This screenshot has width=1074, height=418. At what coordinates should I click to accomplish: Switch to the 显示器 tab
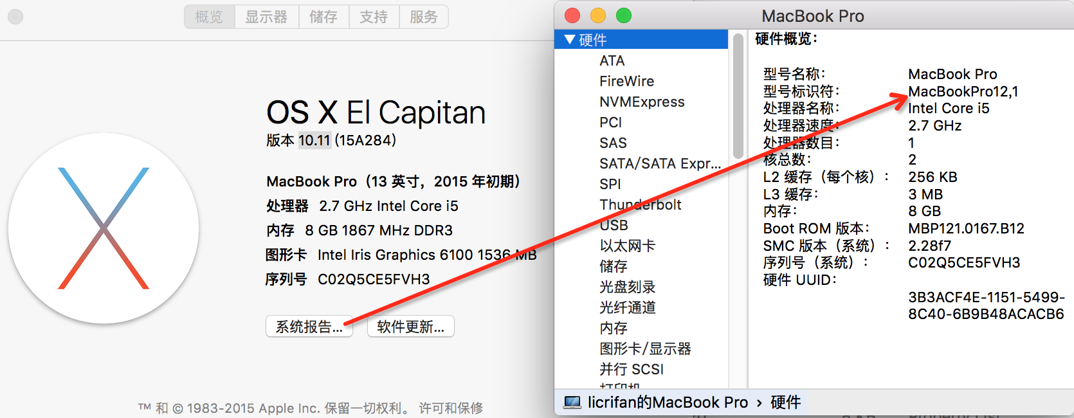pyautogui.click(x=266, y=17)
